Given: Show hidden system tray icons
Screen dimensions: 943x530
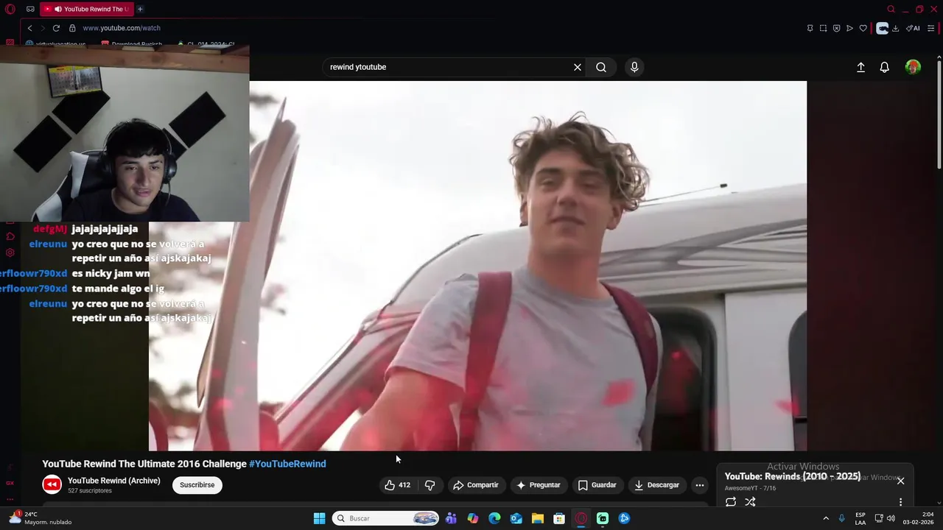Looking at the screenshot, I should tap(826, 518).
